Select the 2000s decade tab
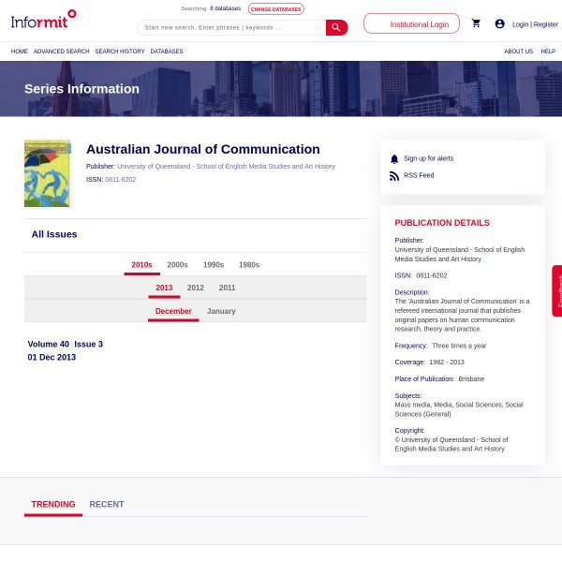This screenshot has width=562, height=562. (x=177, y=265)
